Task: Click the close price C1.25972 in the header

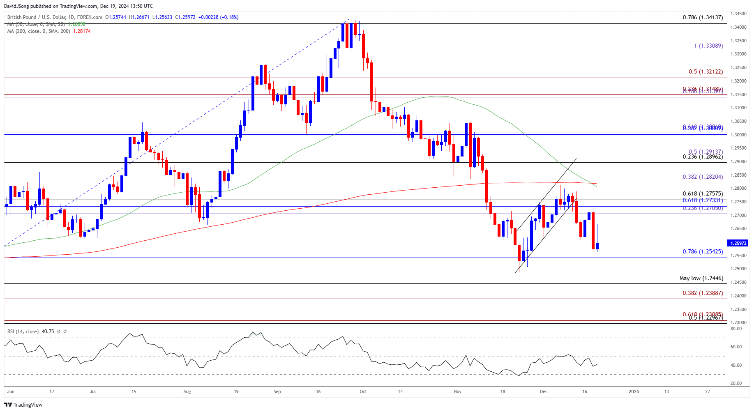Action: pos(185,17)
